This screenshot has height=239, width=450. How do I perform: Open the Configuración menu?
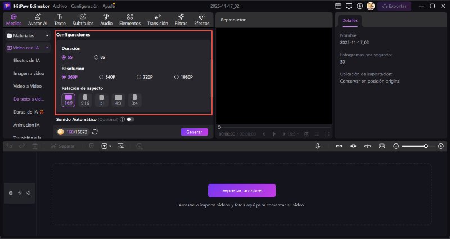pyautogui.click(x=84, y=6)
